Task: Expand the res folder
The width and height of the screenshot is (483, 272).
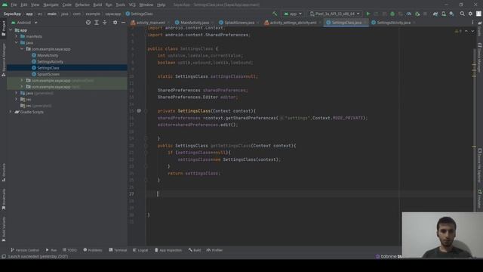Action: (x=17, y=99)
